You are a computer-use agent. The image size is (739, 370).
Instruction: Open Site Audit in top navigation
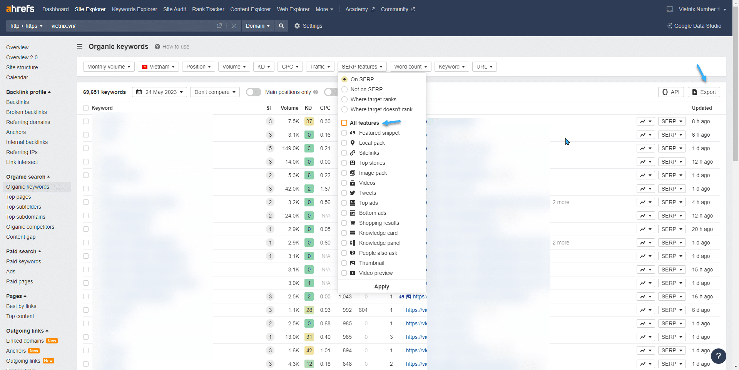coord(174,9)
